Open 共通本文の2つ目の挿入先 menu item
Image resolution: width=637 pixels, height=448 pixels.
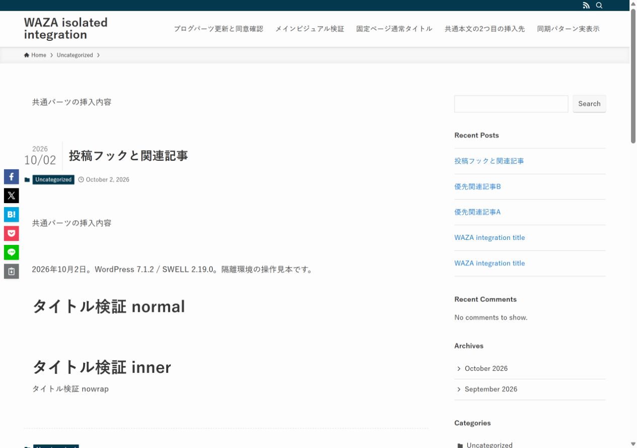pyautogui.click(x=485, y=29)
